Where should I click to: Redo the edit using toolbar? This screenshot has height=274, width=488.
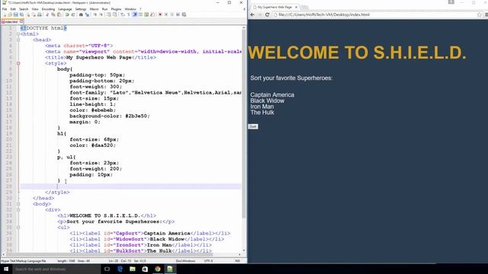click(73, 14)
